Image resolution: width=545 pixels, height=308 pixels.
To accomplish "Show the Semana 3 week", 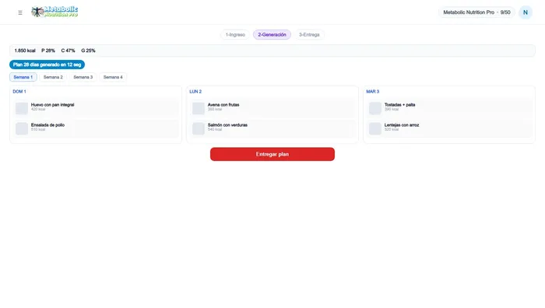I will tap(83, 77).
